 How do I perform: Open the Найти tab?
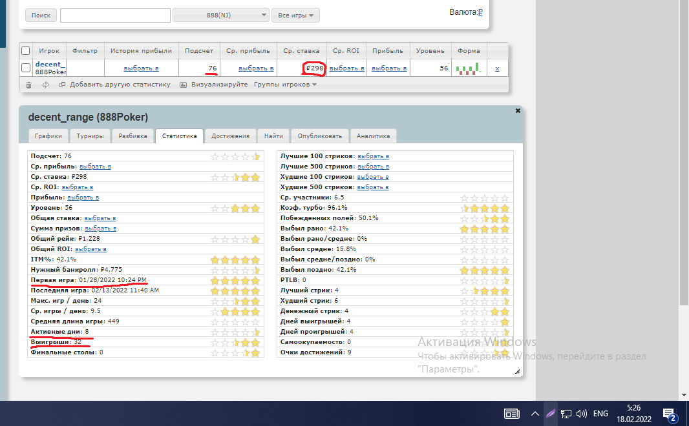(273, 136)
